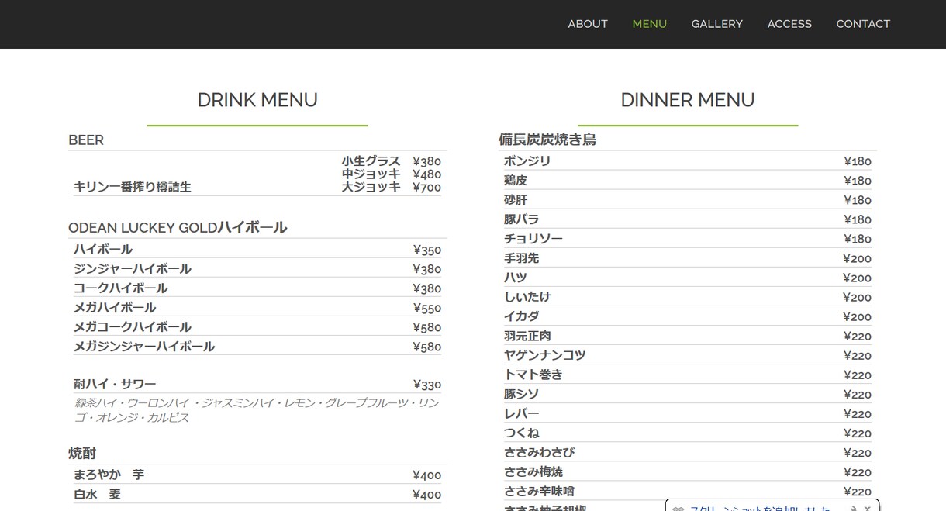
Task: Click the メガコークハイボール item name
Action: (x=133, y=327)
